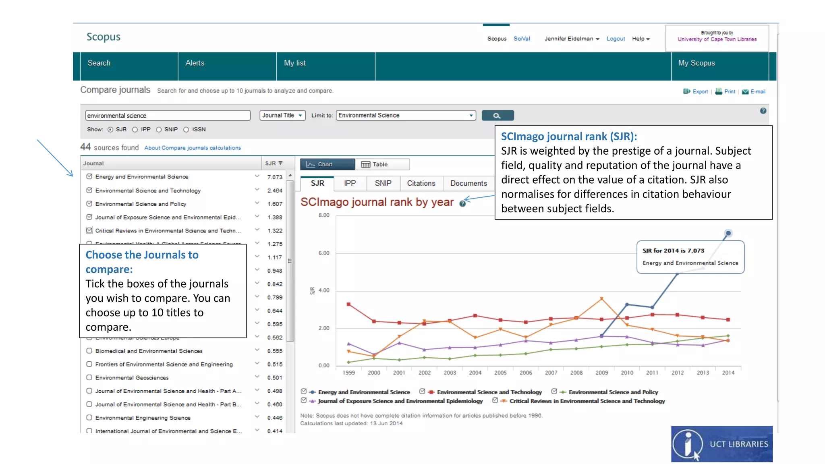Image resolution: width=825 pixels, height=464 pixels.
Task: Tick Frontiers of Environmental Science and Engineering checkbox
Action: click(x=89, y=364)
